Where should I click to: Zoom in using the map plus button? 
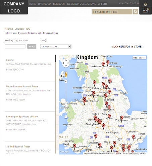[x=66, y=81]
